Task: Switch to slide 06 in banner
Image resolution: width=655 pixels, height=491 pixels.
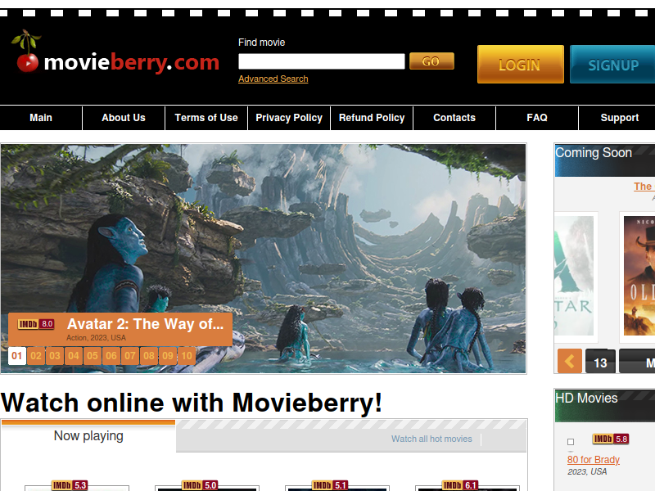Action: (111, 356)
